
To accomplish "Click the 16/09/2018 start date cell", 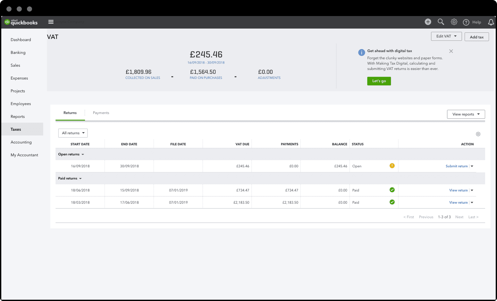I will click(x=80, y=166).
